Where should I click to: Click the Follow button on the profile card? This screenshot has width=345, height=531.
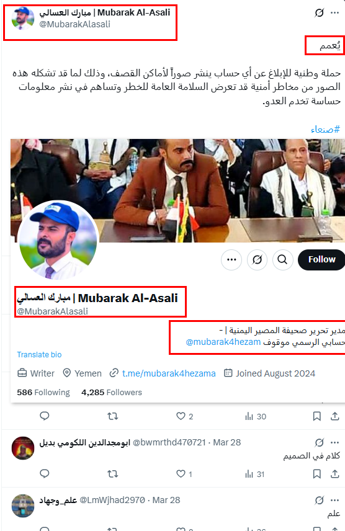click(321, 260)
